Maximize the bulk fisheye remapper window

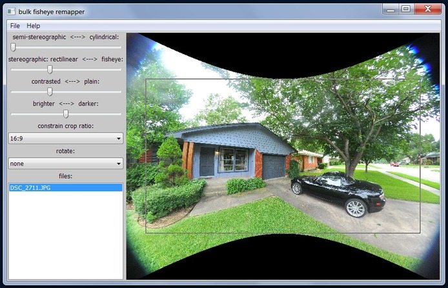pyautogui.click(x=406, y=8)
